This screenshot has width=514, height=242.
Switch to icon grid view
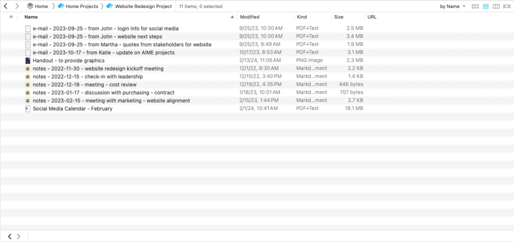click(x=475, y=7)
